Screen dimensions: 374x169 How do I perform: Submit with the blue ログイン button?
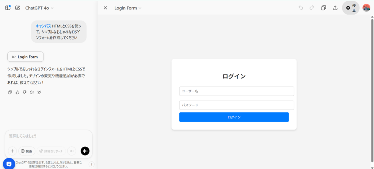tap(234, 117)
